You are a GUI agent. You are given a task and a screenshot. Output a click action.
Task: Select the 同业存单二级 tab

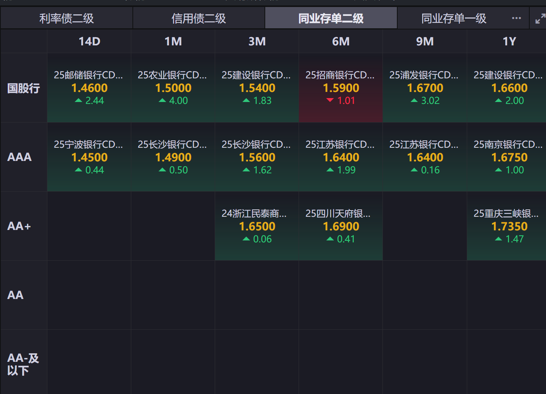(331, 18)
